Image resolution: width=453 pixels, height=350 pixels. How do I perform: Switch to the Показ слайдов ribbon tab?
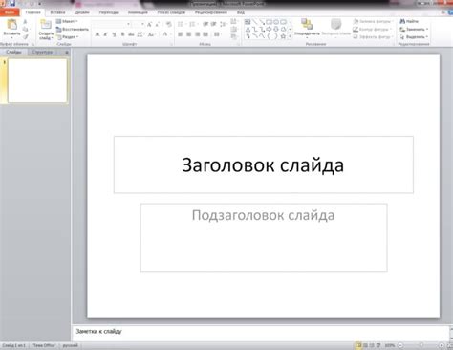(171, 12)
